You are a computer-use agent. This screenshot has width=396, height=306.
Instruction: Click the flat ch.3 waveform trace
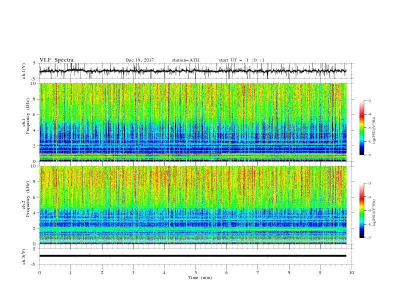pos(192,256)
